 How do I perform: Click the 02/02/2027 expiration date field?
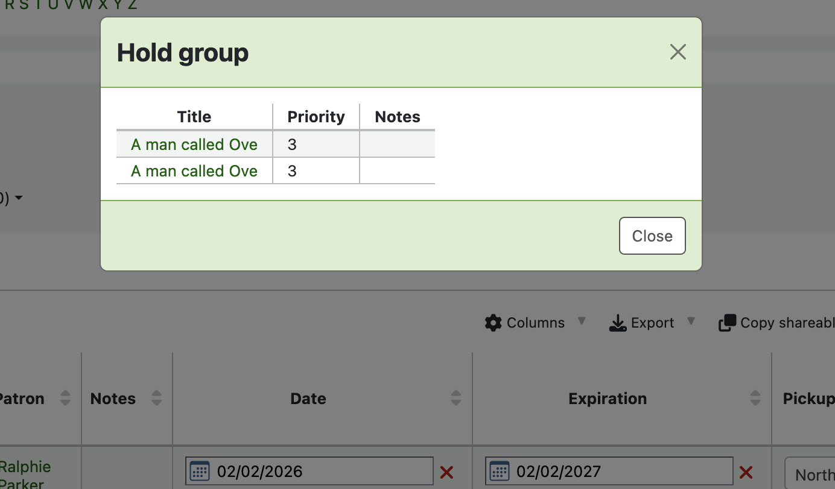pyautogui.click(x=615, y=471)
